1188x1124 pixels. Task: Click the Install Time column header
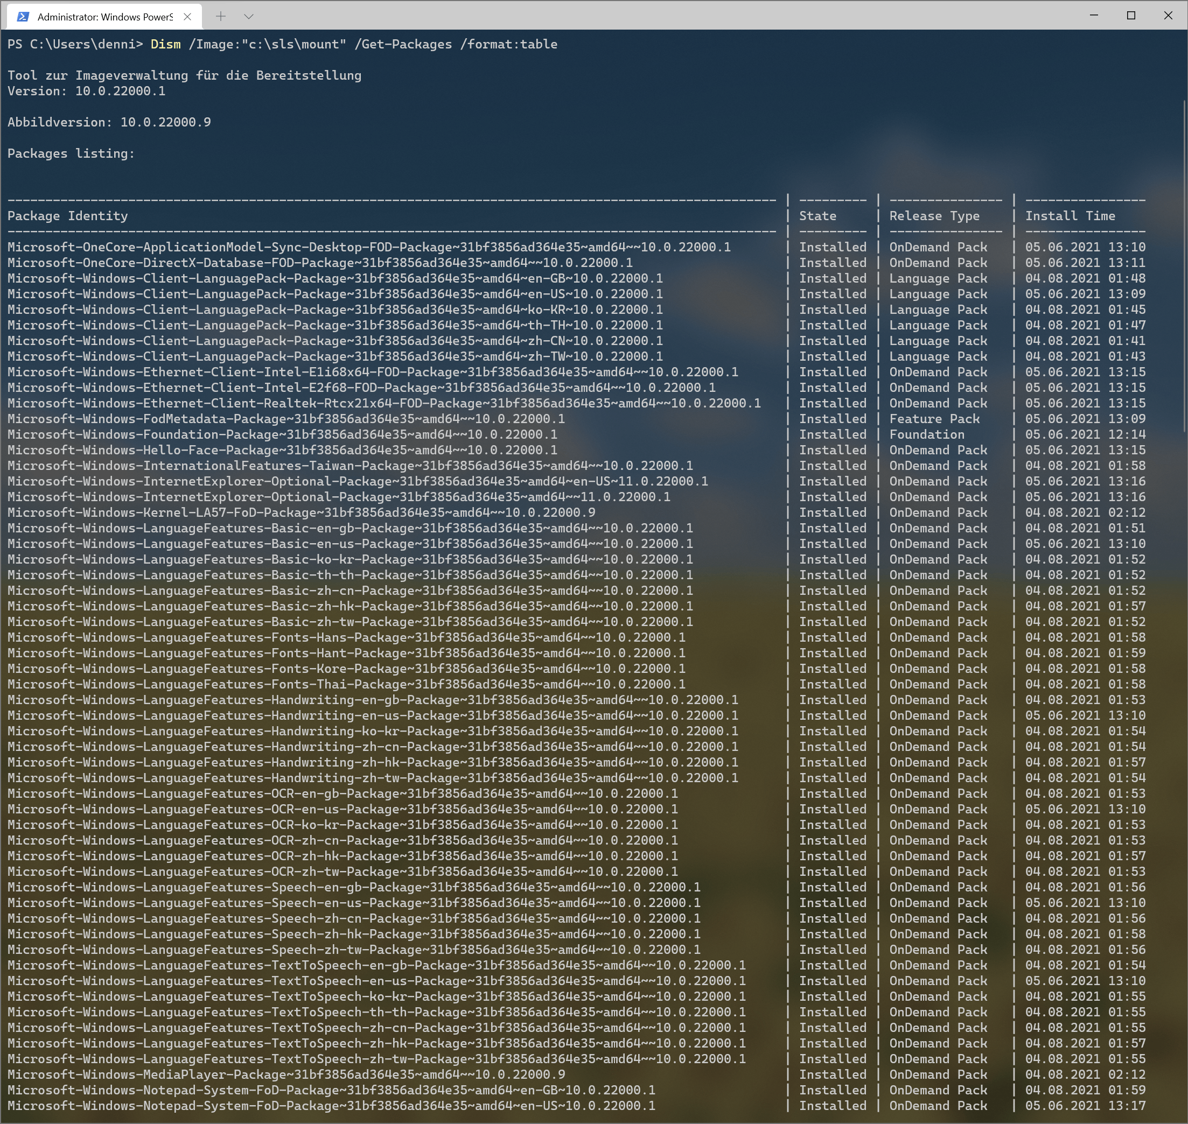click(x=1070, y=216)
